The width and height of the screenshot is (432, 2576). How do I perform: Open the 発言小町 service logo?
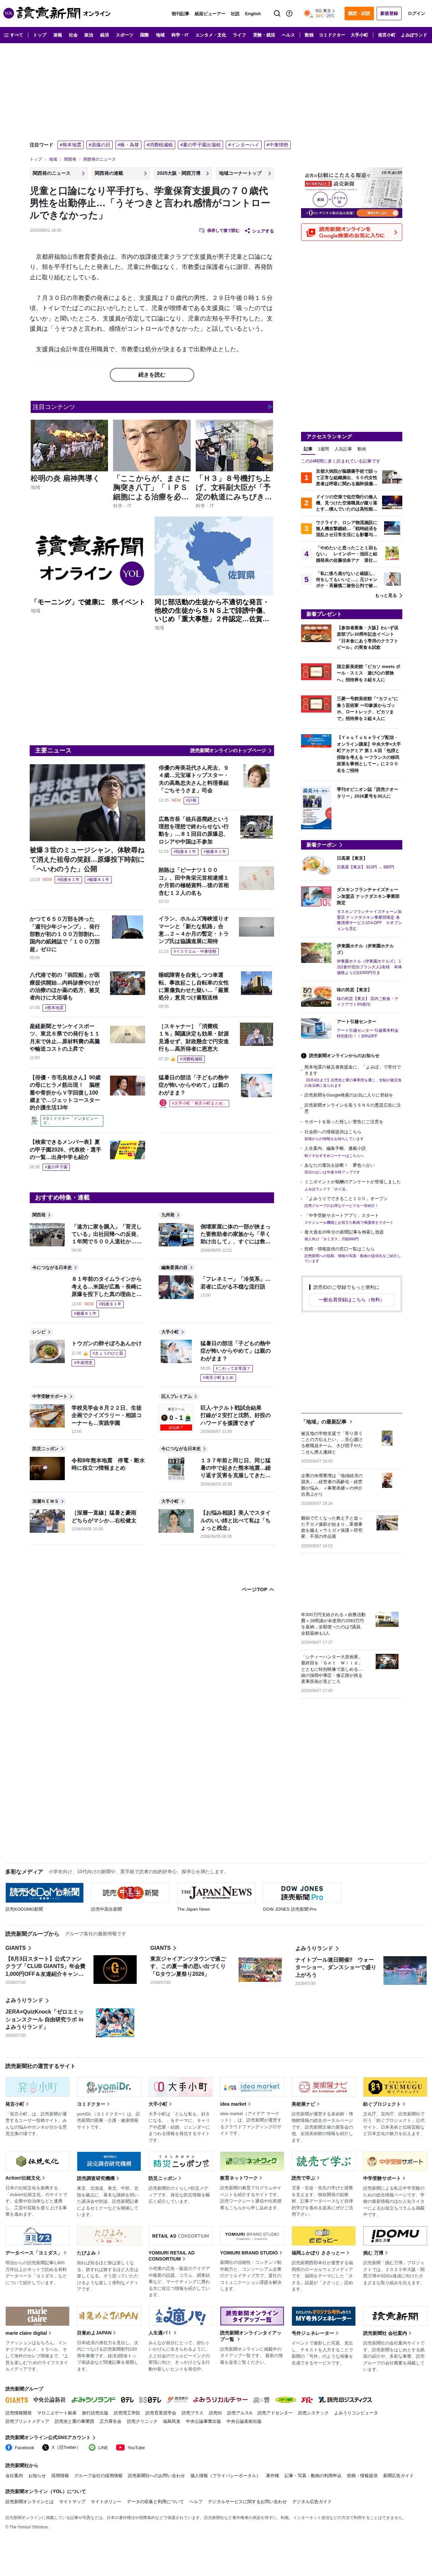pyautogui.click(x=37, y=2087)
